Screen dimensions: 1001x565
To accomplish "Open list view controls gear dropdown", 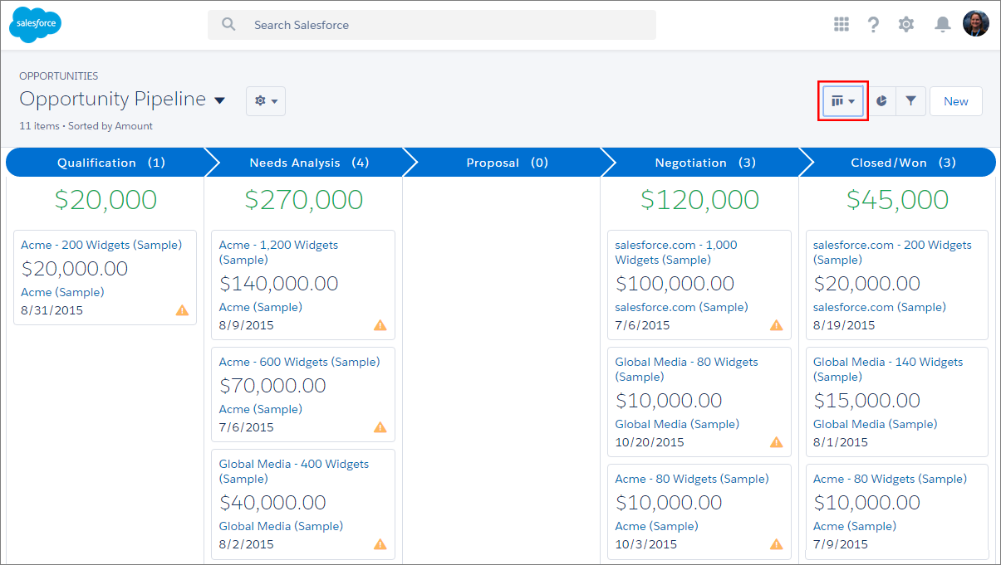I will coord(266,100).
